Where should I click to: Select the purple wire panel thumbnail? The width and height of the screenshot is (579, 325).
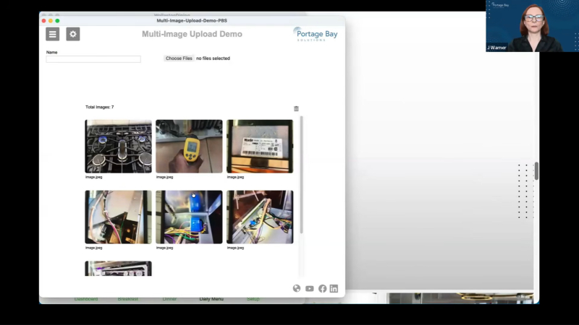pyautogui.click(x=118, y=217)
